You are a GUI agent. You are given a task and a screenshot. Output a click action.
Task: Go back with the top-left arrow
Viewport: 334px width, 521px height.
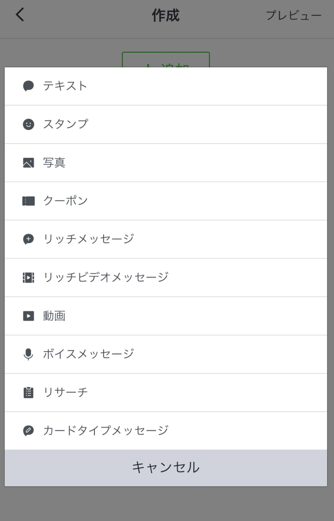[20, 15]
